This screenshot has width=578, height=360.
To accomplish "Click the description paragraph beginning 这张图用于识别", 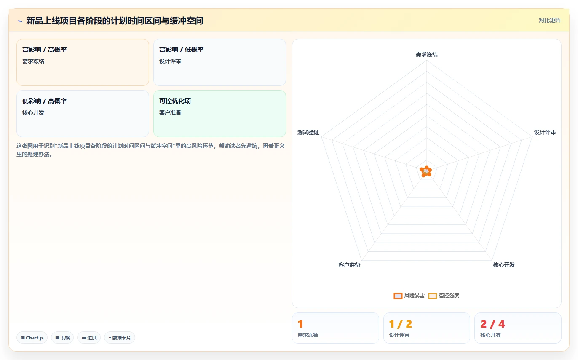I will 151,150.
